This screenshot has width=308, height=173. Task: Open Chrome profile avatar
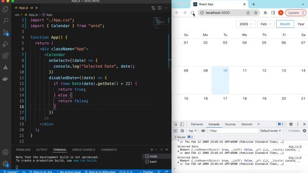pyautogui.click(x=281, y=13)
